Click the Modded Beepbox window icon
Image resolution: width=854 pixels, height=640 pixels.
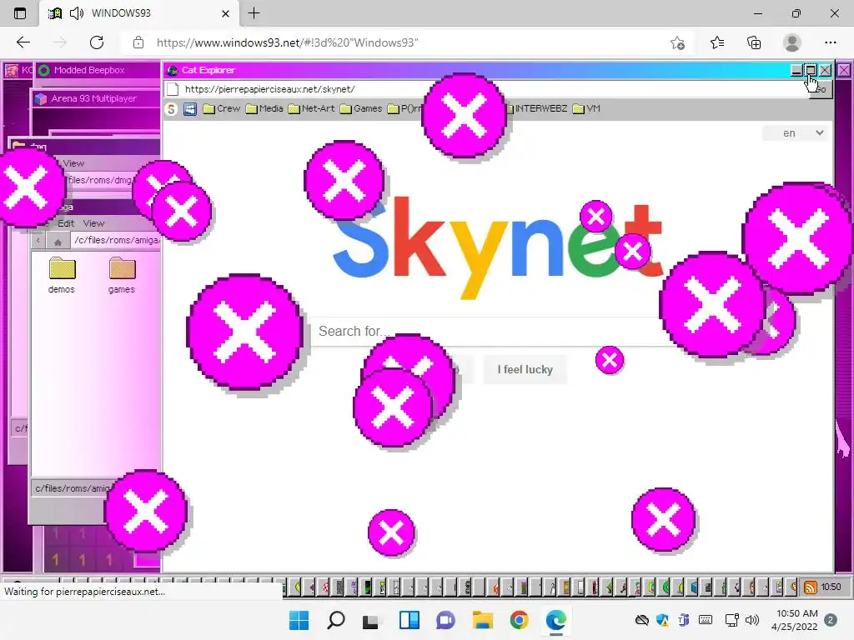pos(44,70)
